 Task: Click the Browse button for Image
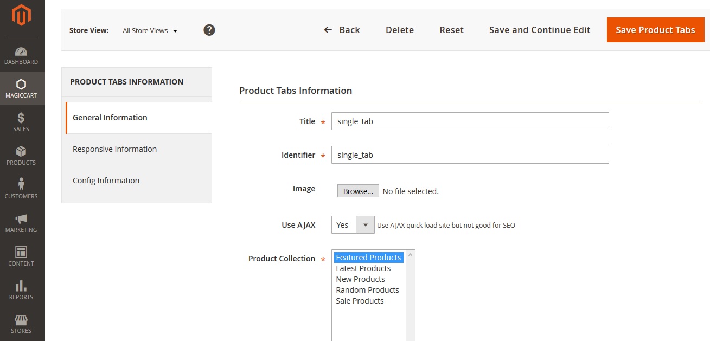coord(358,191)
